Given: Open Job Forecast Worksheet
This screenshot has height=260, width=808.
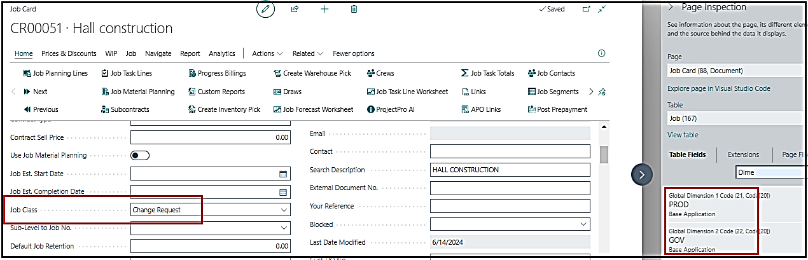Looking at the screenshot, I should coord(314,109).
